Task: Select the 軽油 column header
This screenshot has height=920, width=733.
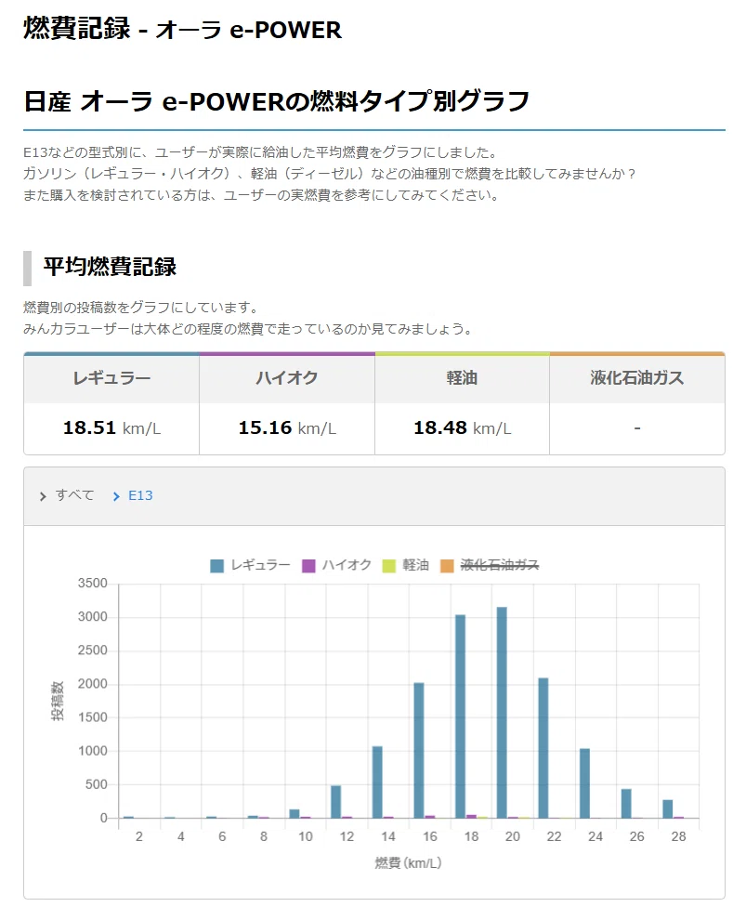Action: click(x=462, y=378)
